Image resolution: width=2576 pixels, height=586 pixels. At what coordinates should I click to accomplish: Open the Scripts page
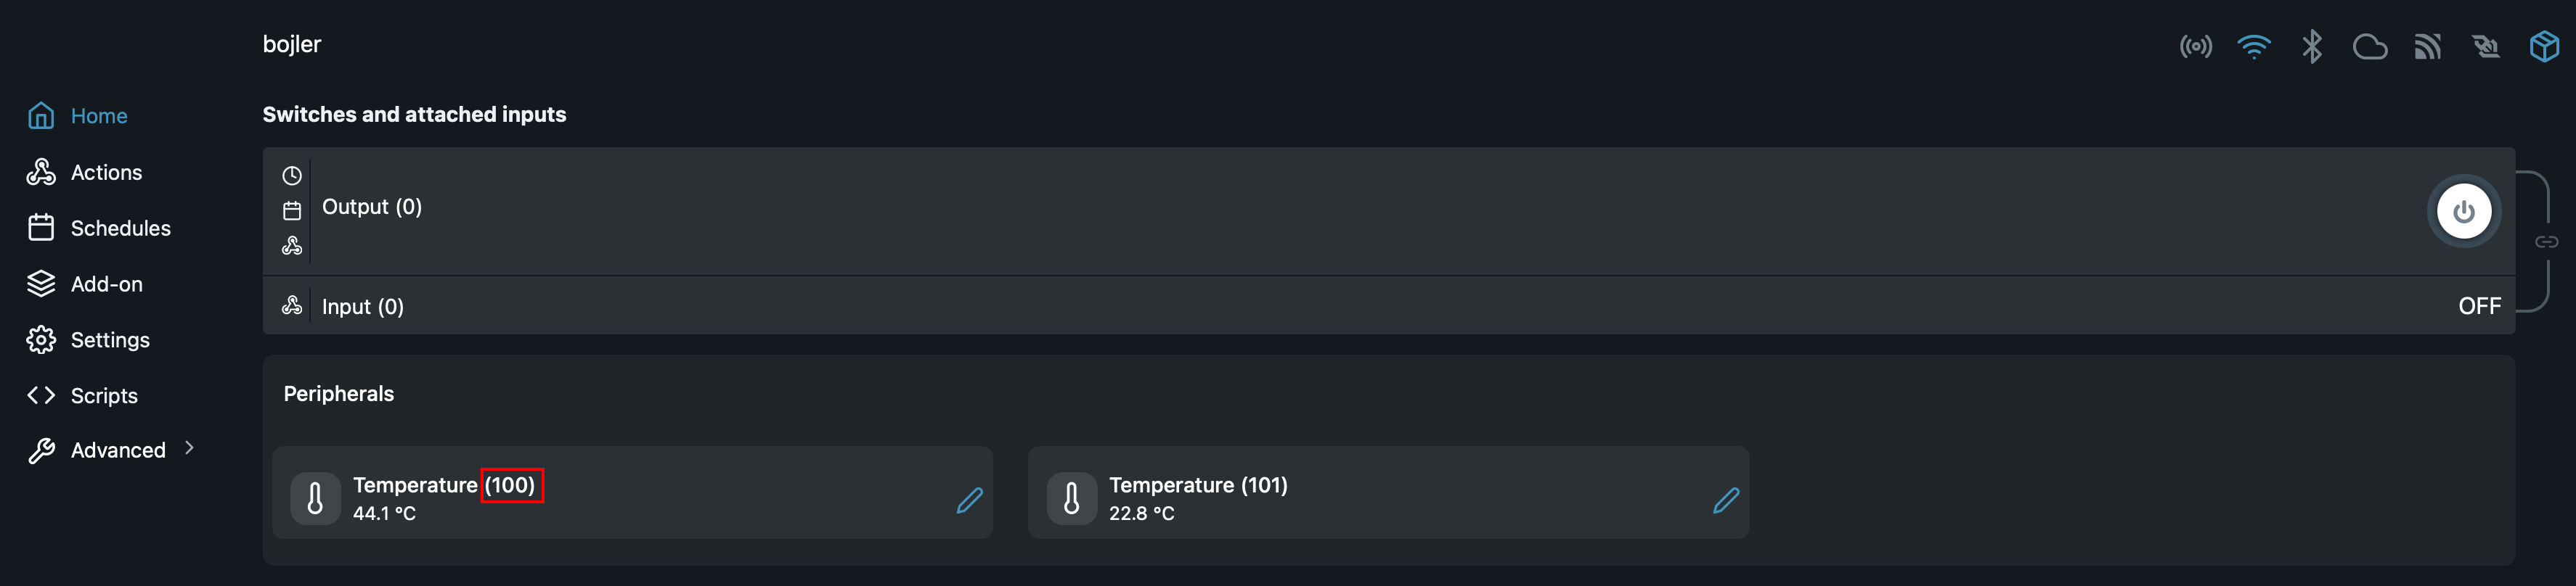click(x=104, y=396)
